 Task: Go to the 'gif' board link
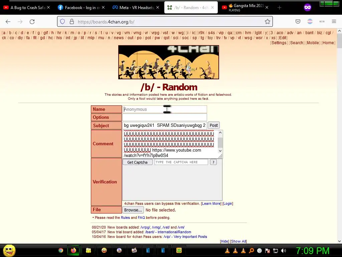(x=45, y=33)
